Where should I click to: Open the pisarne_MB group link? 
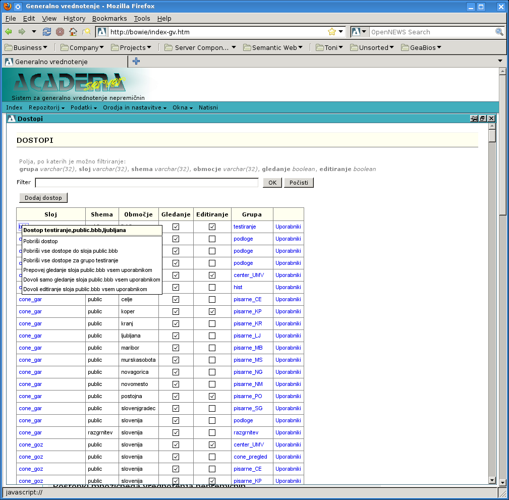(248, 348)
